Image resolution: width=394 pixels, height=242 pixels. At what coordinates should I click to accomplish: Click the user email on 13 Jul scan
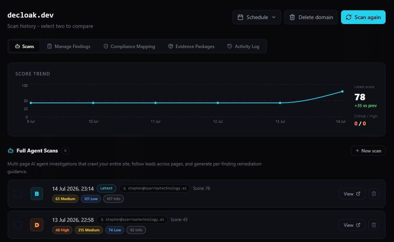(x=132, y=220)
